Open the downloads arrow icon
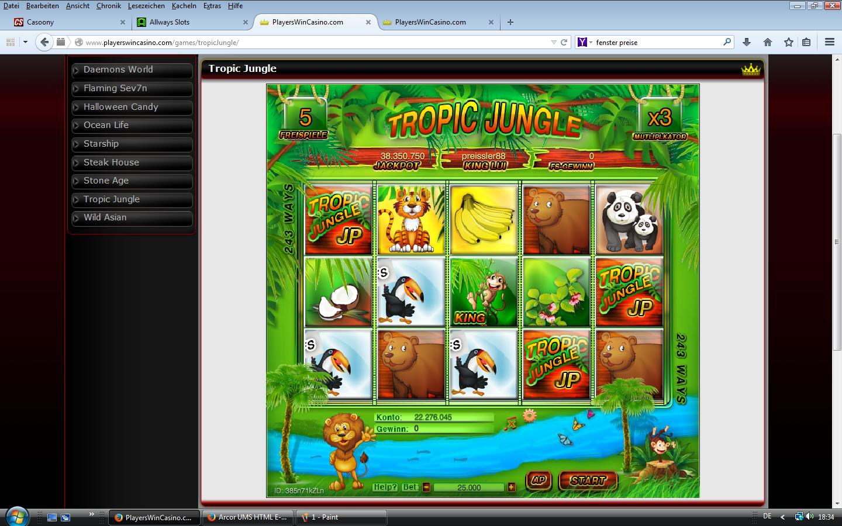842x526 pixels. click(747, 42)
